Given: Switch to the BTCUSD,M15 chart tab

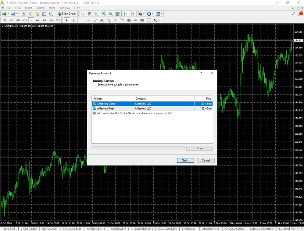Looking at the screenshot, I should tap(28, 229).
